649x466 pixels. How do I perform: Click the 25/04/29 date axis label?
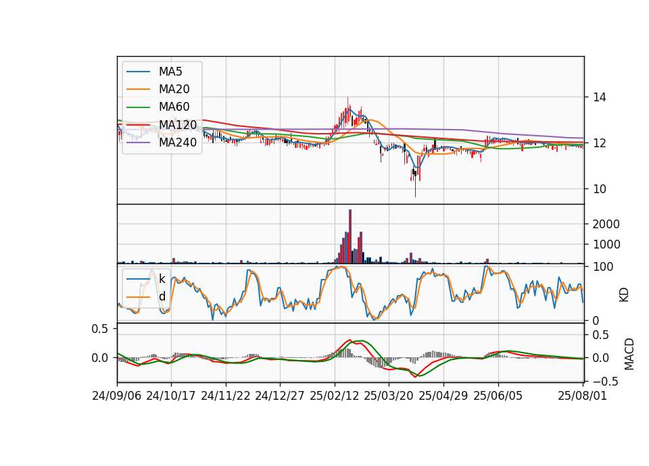pos(443,396)
